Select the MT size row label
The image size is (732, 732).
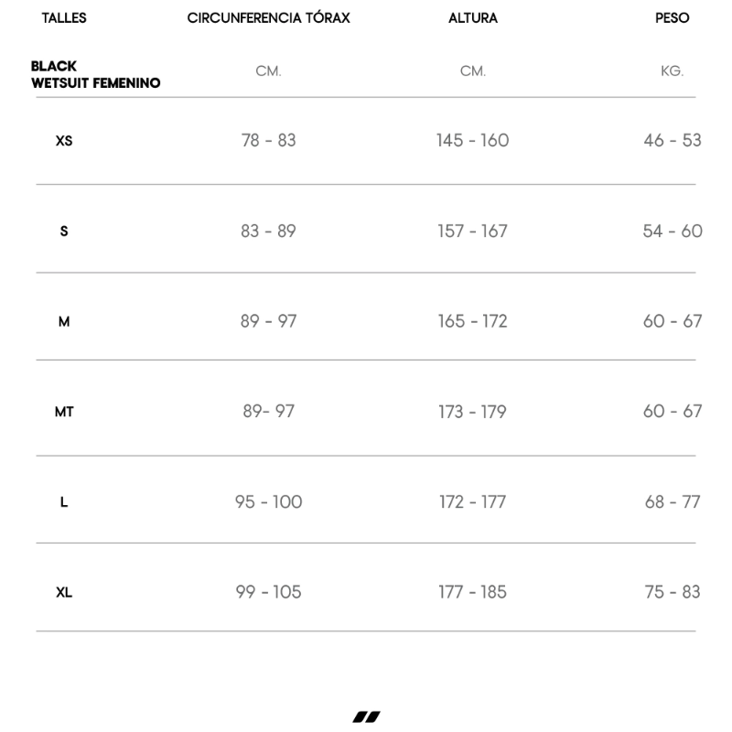coord(64,412)
